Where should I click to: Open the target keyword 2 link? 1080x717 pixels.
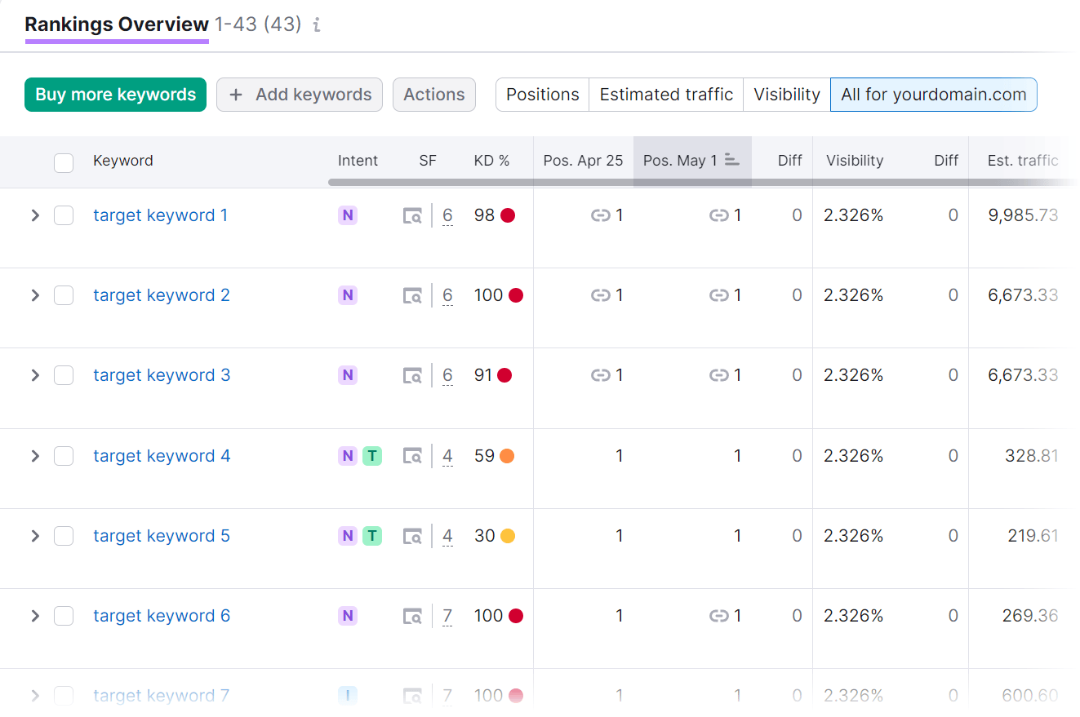click(161, 295)
